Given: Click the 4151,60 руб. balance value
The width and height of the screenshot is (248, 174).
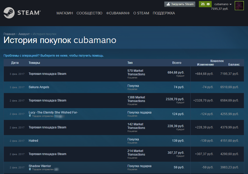Looking at the screenshot, I should [230, 141].
